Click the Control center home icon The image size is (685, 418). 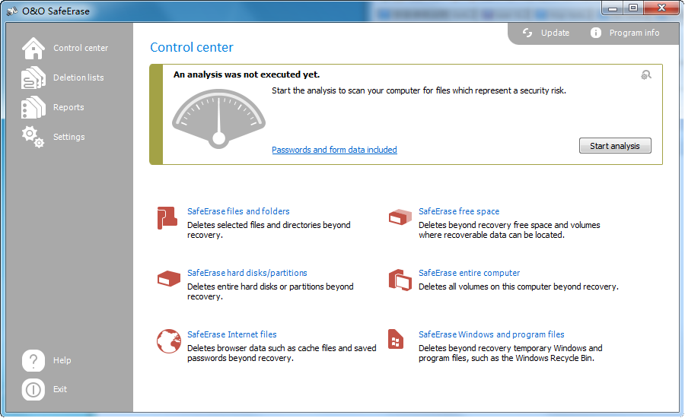[x=33, y=48]
